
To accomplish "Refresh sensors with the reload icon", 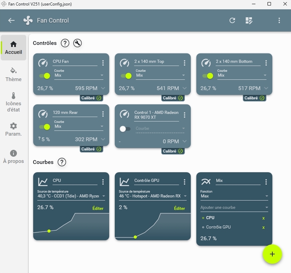I will (232, 20).
